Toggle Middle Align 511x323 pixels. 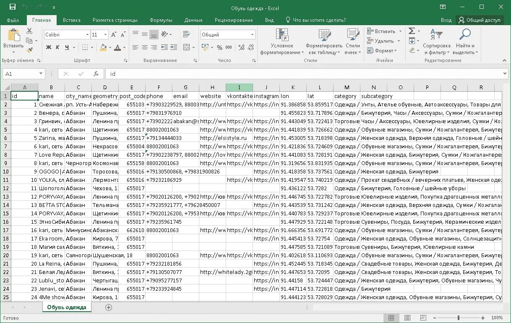point(145,34)
